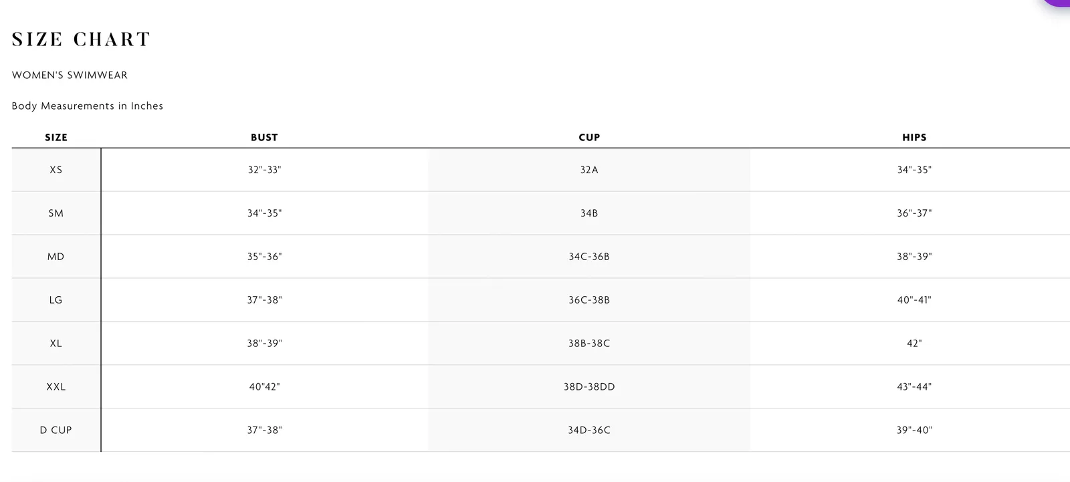The image size is (1070, 482).
Task: Select the XXL size row label
Action: [x=56, y=387]
